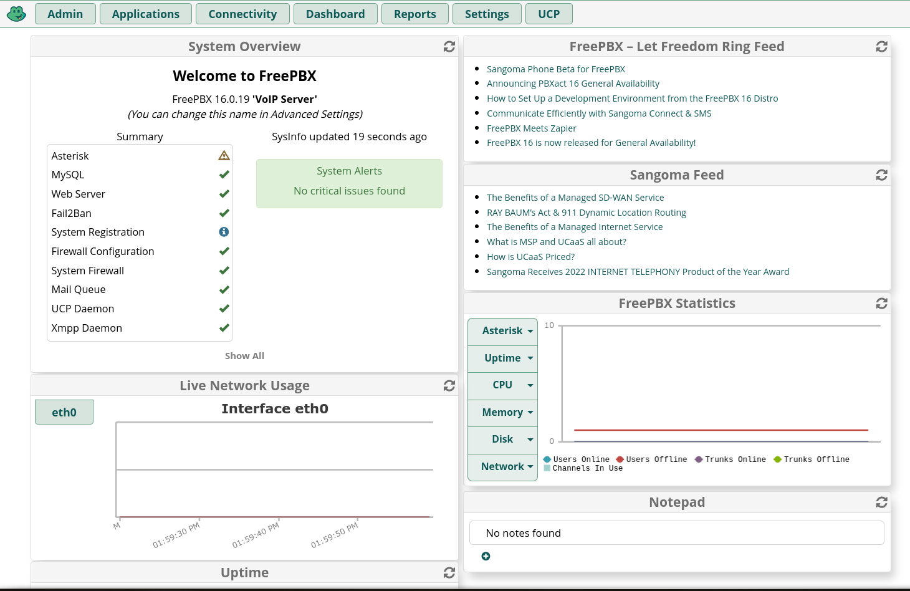Click the Firewall Configuration checkmark
The image size is (910, 591).
click(224, 251)
